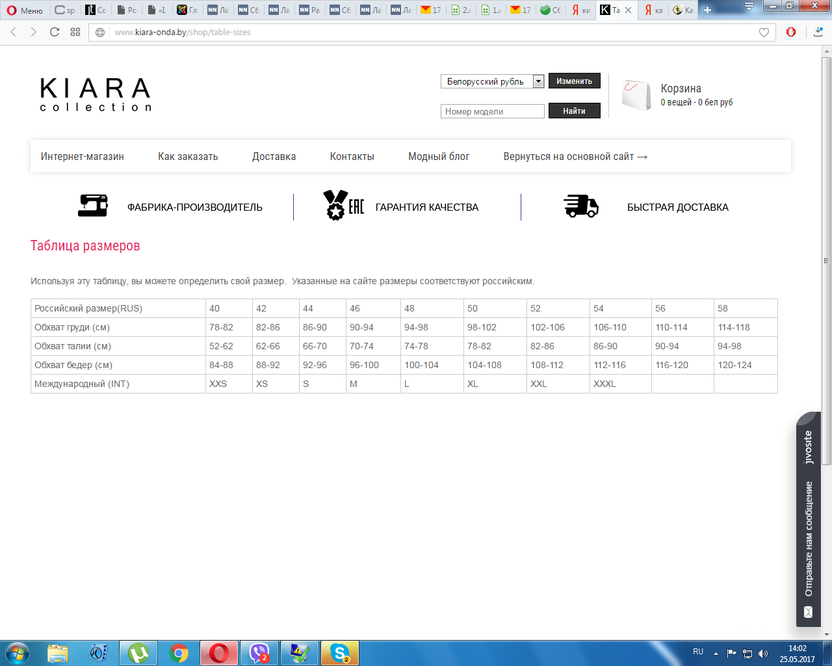Launch uTorrent from the taskbar
This screenshot has height=666, width=832.
[138, 652]
